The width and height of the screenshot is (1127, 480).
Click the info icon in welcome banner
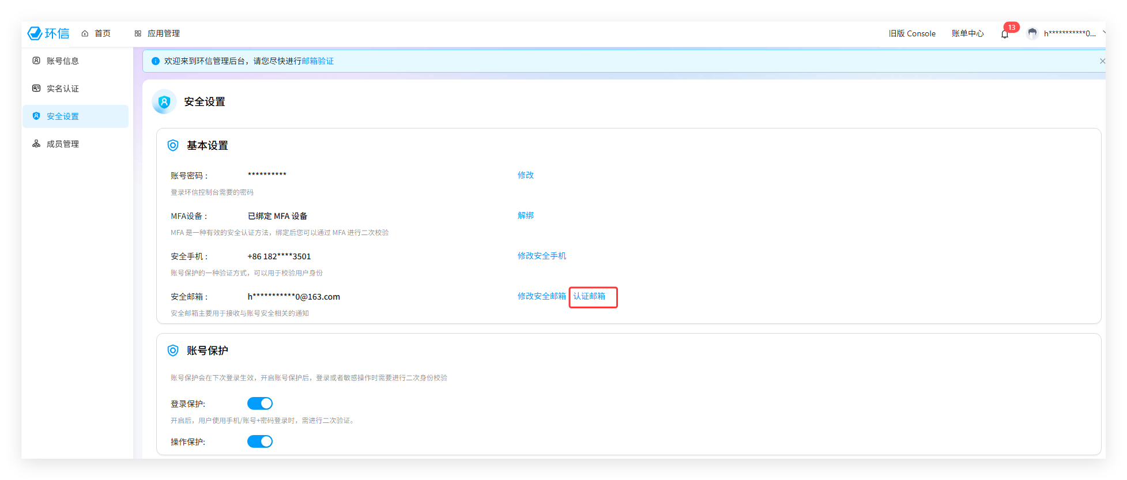[x=156, y=61]
